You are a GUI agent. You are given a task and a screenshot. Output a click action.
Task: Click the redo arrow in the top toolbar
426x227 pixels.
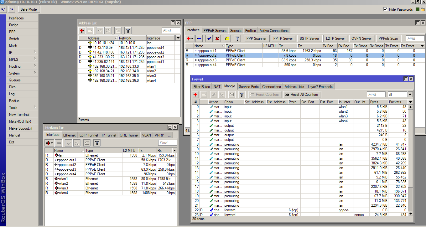[11, 9]
